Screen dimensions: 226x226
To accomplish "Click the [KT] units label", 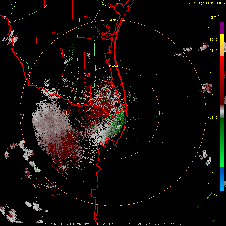I will click(214, 17).
